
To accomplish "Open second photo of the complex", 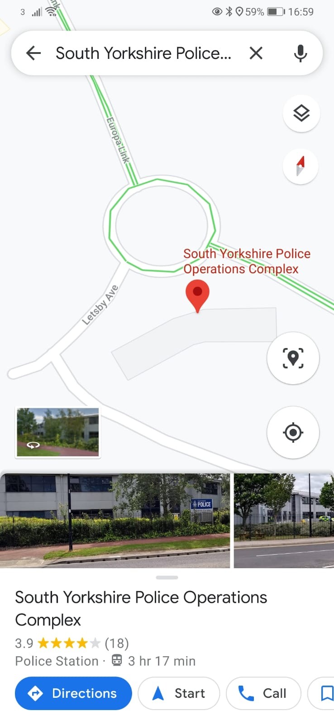I will click(284, 521).
